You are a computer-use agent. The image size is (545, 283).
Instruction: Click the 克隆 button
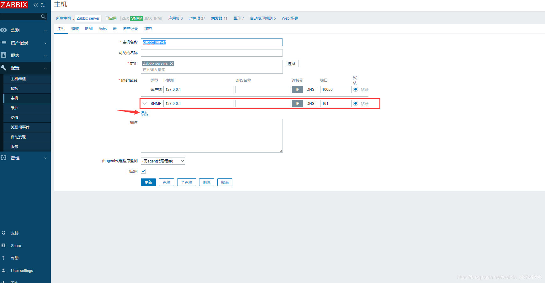coord(167,183)
